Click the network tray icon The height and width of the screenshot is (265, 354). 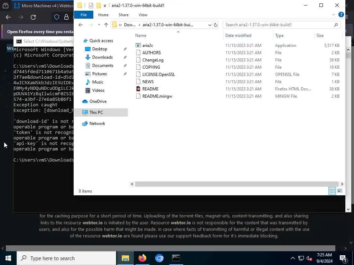click(301, 258)
